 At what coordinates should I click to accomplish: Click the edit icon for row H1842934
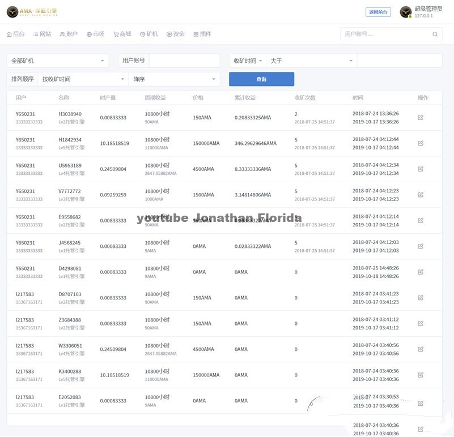[x=421, y=143]
